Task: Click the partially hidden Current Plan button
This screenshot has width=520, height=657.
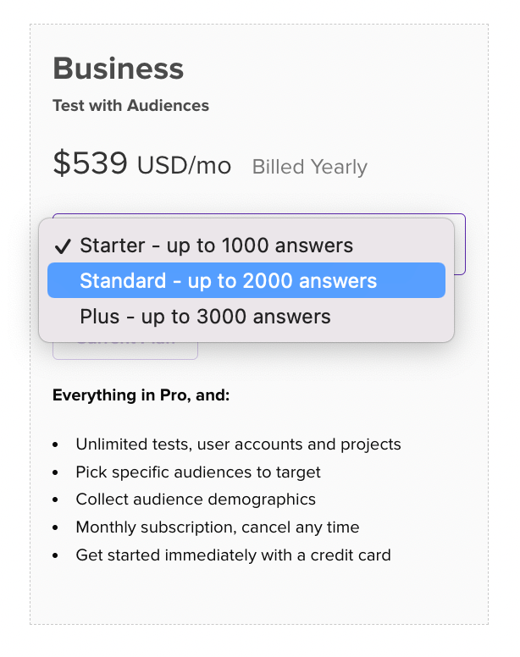Action: coord(125,351)
